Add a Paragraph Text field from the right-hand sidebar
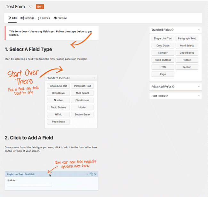The height and width of the screenshot is (197, 208). coord(187,38)
